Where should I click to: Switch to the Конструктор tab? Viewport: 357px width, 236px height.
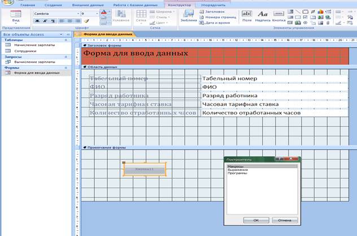[180, 5]
